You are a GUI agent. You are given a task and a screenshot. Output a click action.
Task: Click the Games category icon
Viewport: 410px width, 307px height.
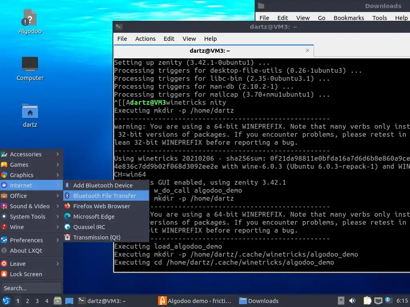4,164
